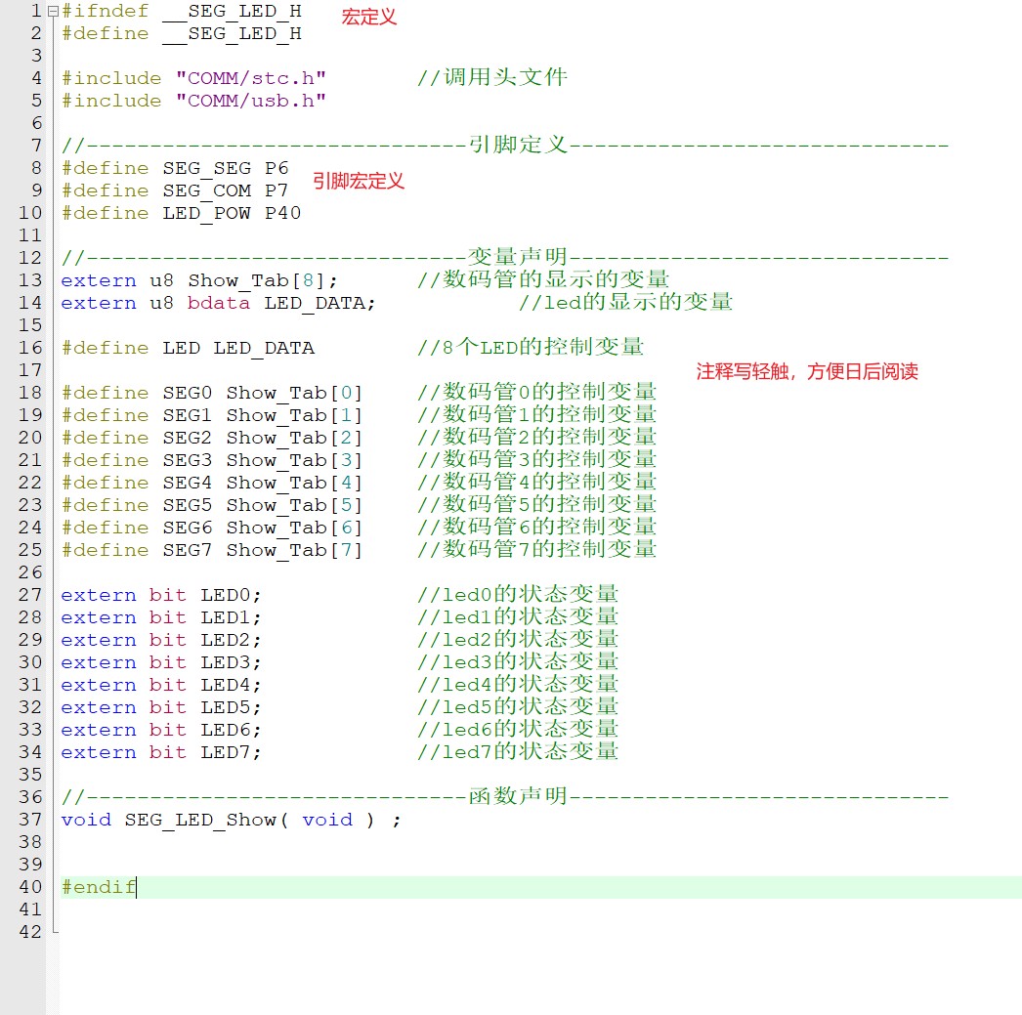This screenshot has height=1015, width=1022.
Task: Click LED7; declaration
Action: pyautogui.click(x=231, y=752)
